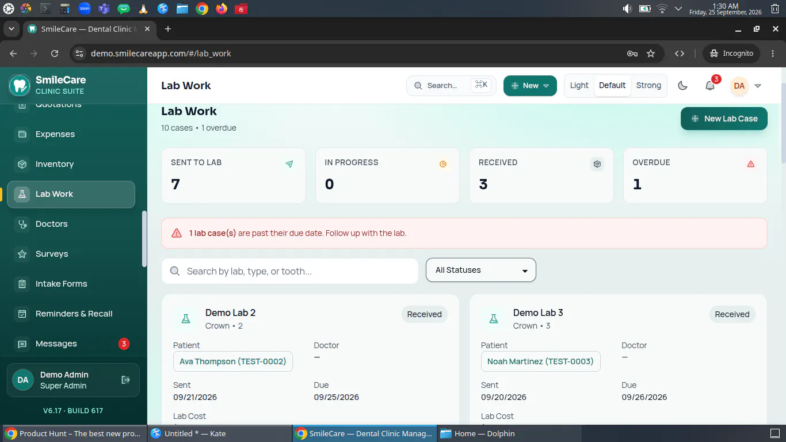Focus the lab, type, or tooth search field
Viewport: 786px width, 442px height.
click(290, 271)
